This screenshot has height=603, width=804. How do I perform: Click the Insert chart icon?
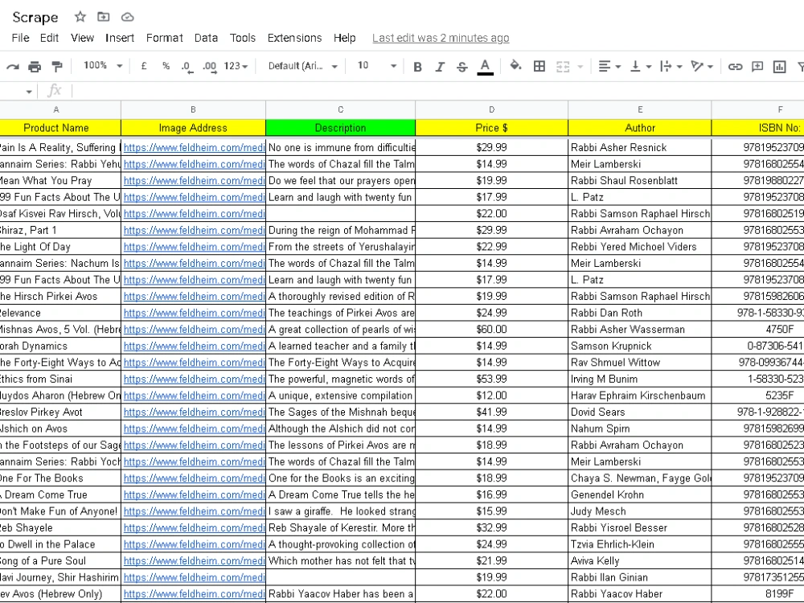tap(779, 67)
